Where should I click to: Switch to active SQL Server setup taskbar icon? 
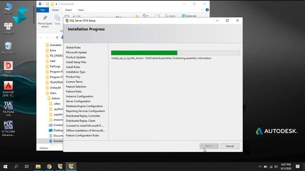[71, 167]
